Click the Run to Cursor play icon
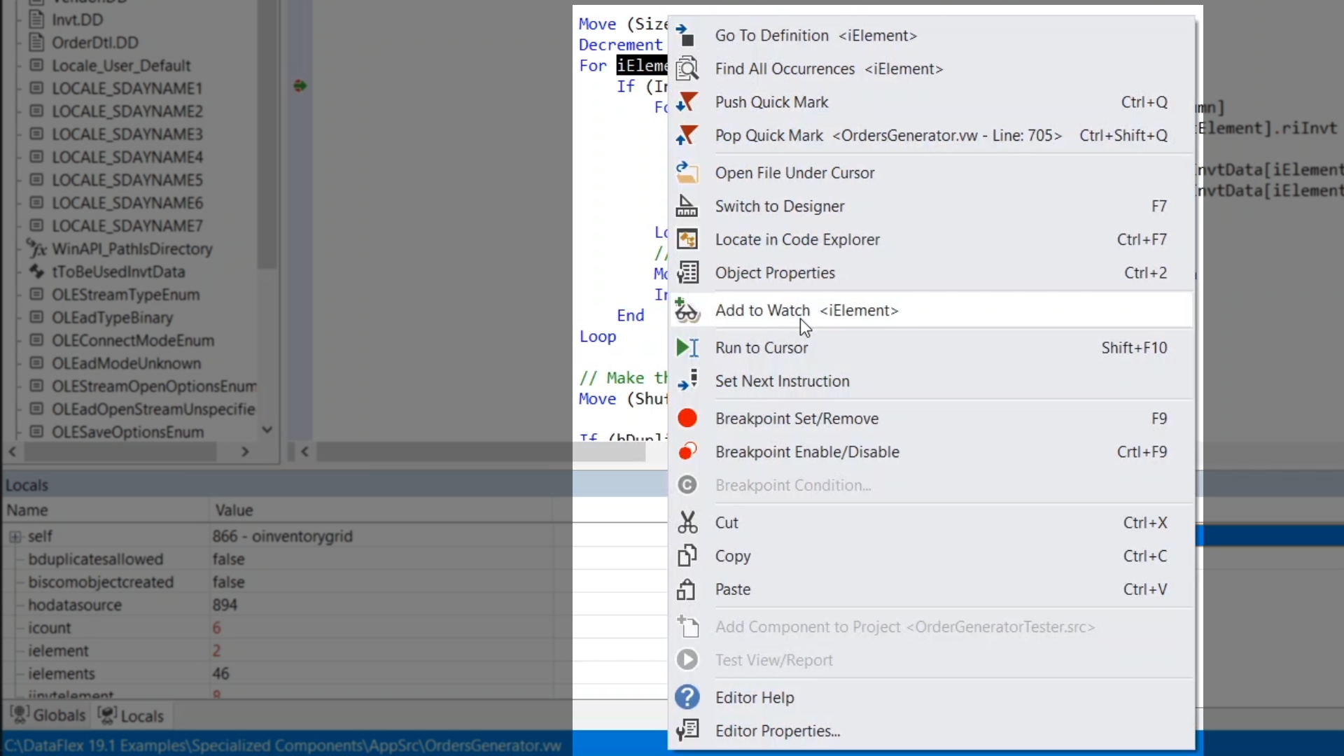 687,348
